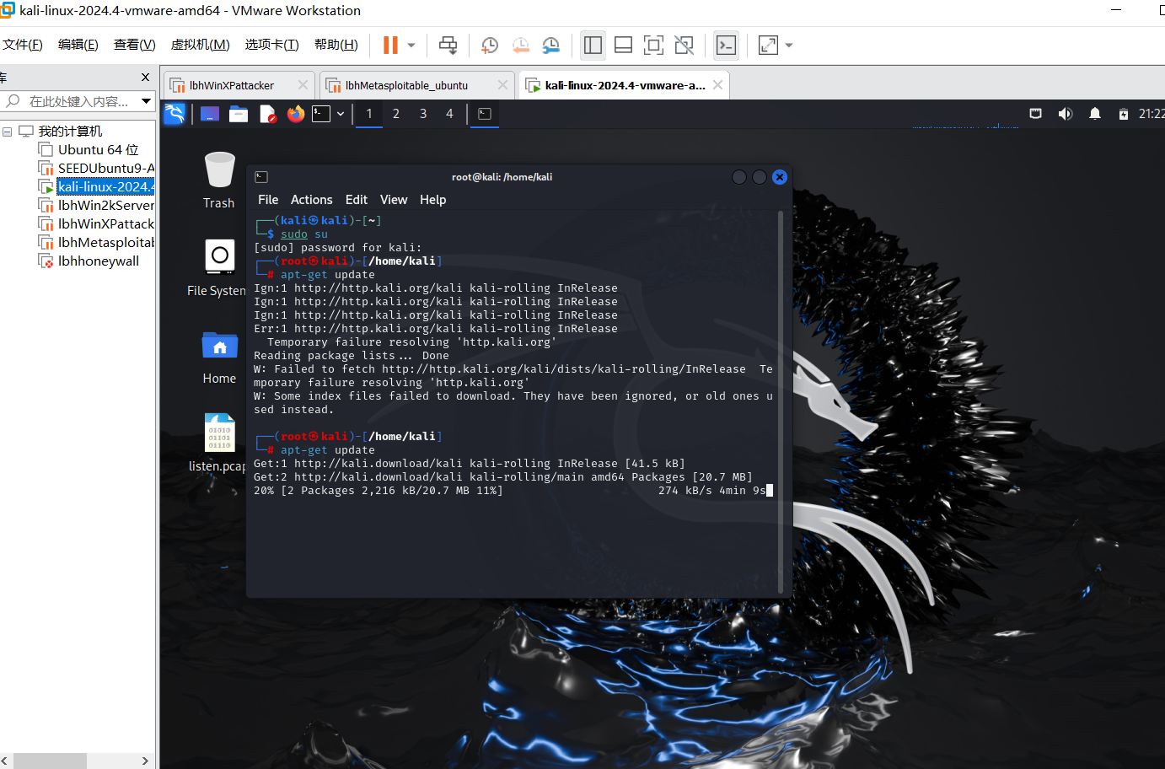Viewport: 1165px width, 769px height.
Task: Open the file manager from Kali panel
Action: 239,114
